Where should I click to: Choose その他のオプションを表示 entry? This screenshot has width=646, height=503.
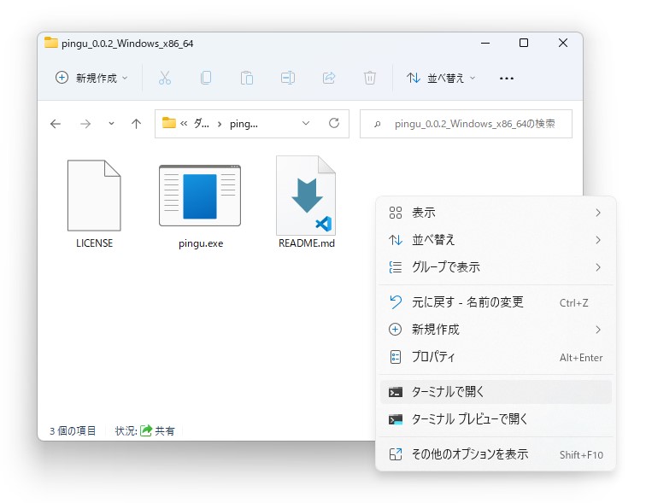(496, 454)
